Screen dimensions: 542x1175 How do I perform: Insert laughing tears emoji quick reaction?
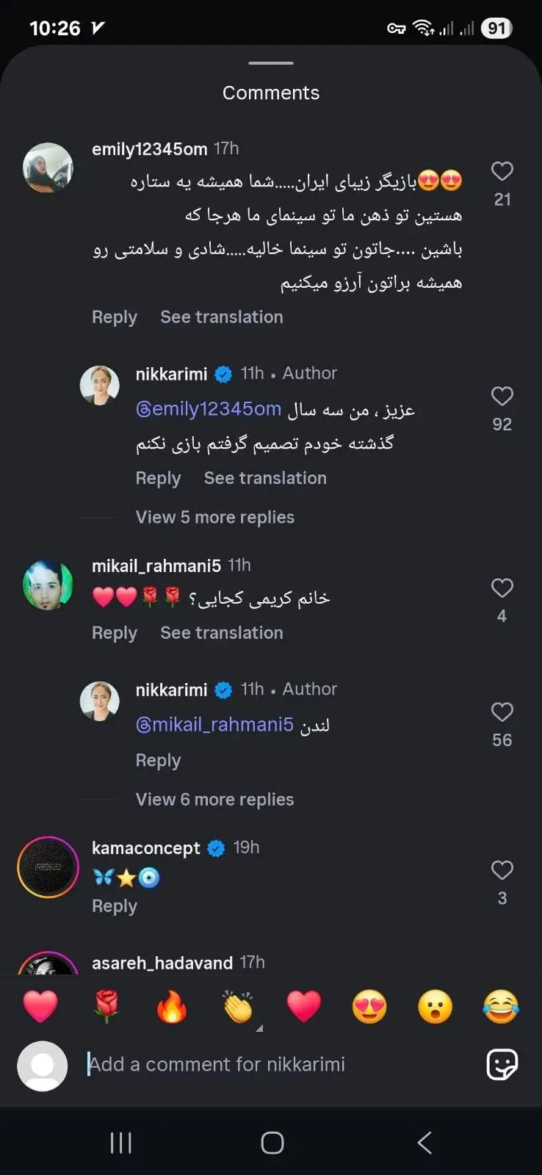point(501,1007)
